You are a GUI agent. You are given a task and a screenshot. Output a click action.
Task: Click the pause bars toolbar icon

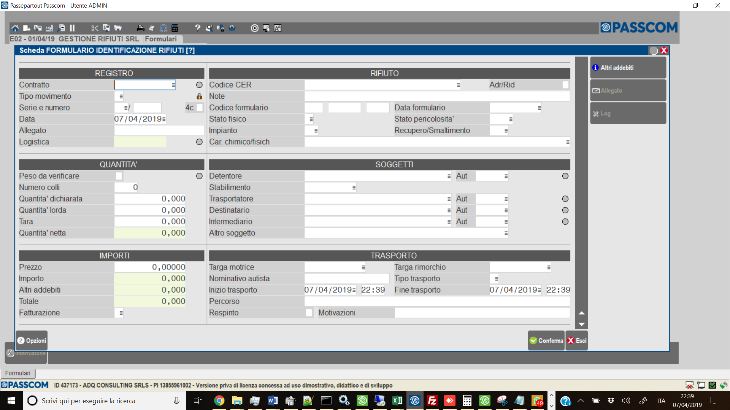pyautogui.click(x=72, y=28)
